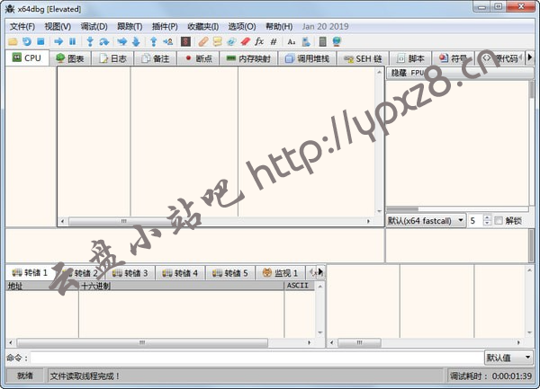Switch to the 备注 tab

[x=156, y=58]
